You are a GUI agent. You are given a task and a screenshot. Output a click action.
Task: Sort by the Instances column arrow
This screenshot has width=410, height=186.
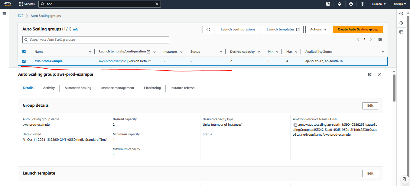point(181,52)
